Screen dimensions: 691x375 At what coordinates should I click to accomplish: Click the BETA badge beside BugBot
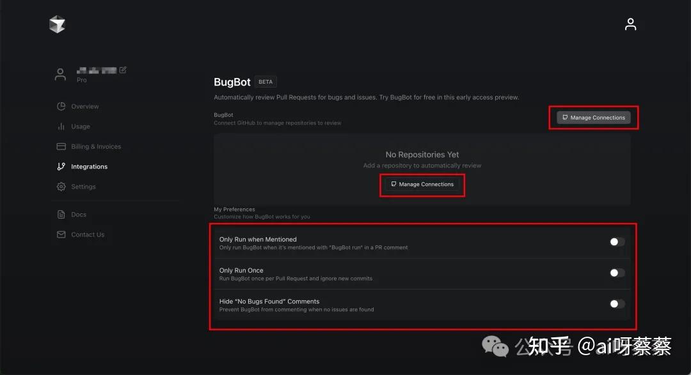click(266, 82)
